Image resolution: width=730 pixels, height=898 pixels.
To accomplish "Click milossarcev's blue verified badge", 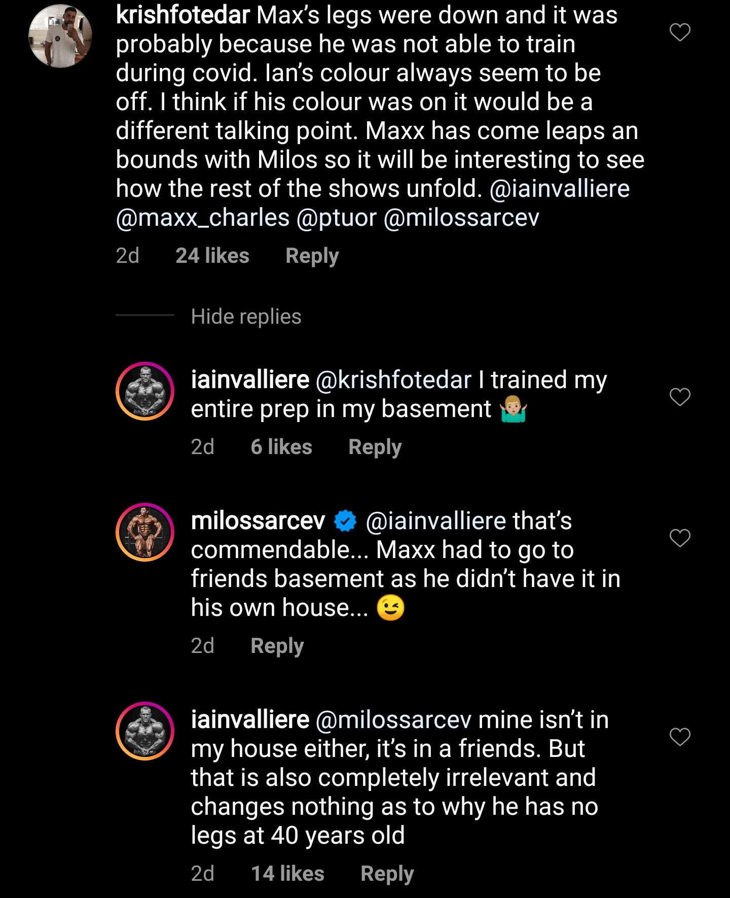I will coord(345,521).
